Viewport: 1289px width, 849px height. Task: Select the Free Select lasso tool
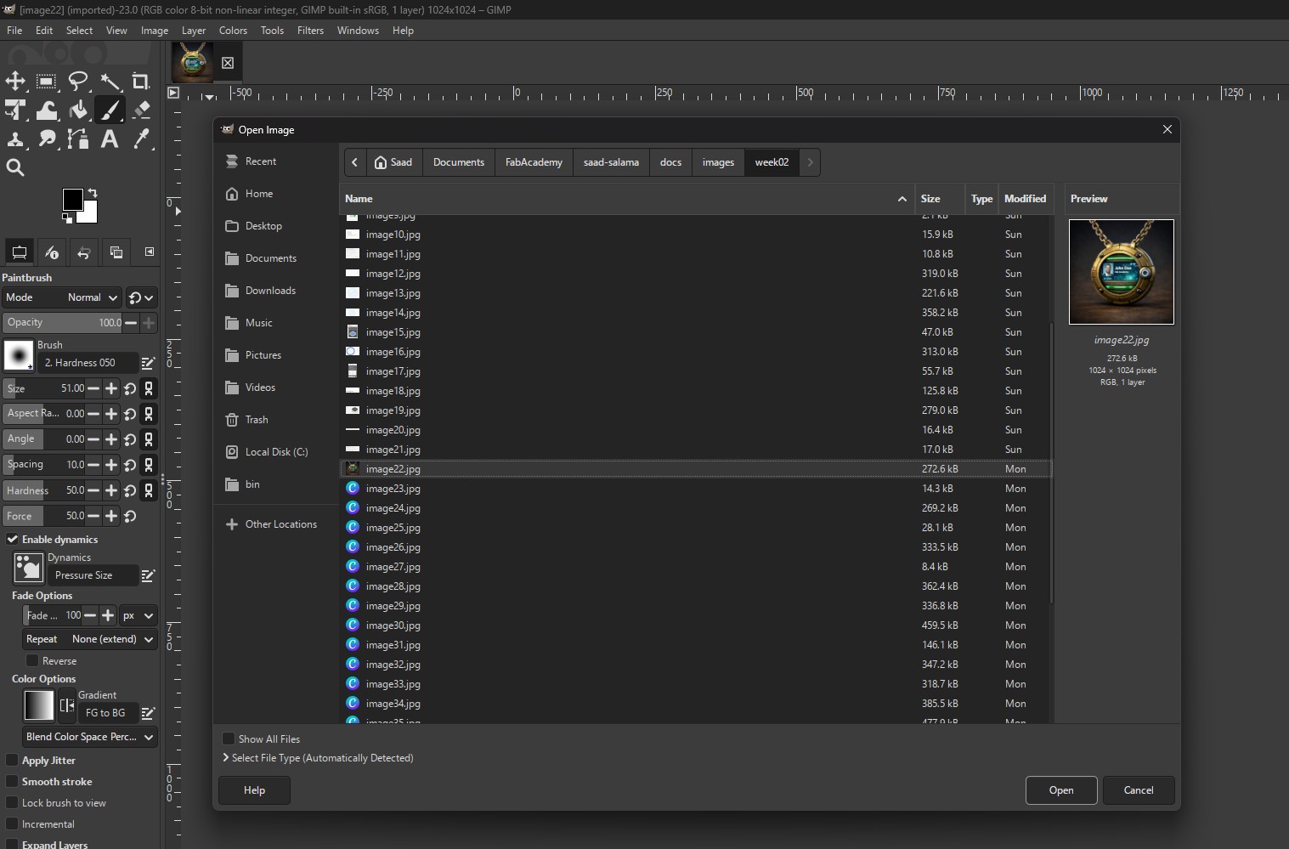pyautogui.click(x=78, y=81)
